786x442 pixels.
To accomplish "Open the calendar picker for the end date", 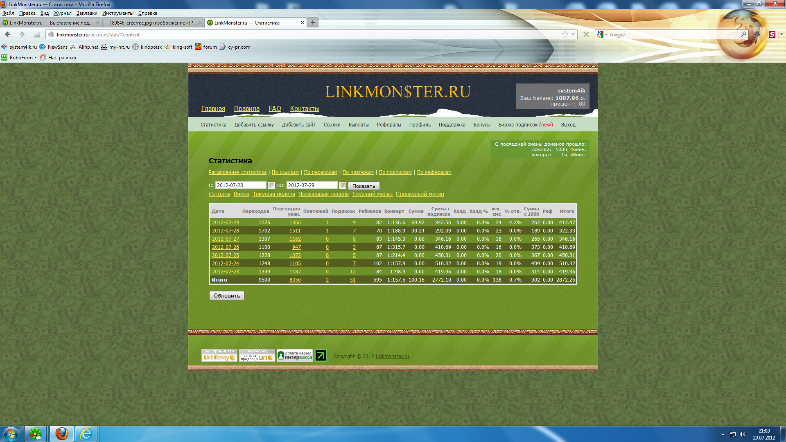I will tap(343, 185).
